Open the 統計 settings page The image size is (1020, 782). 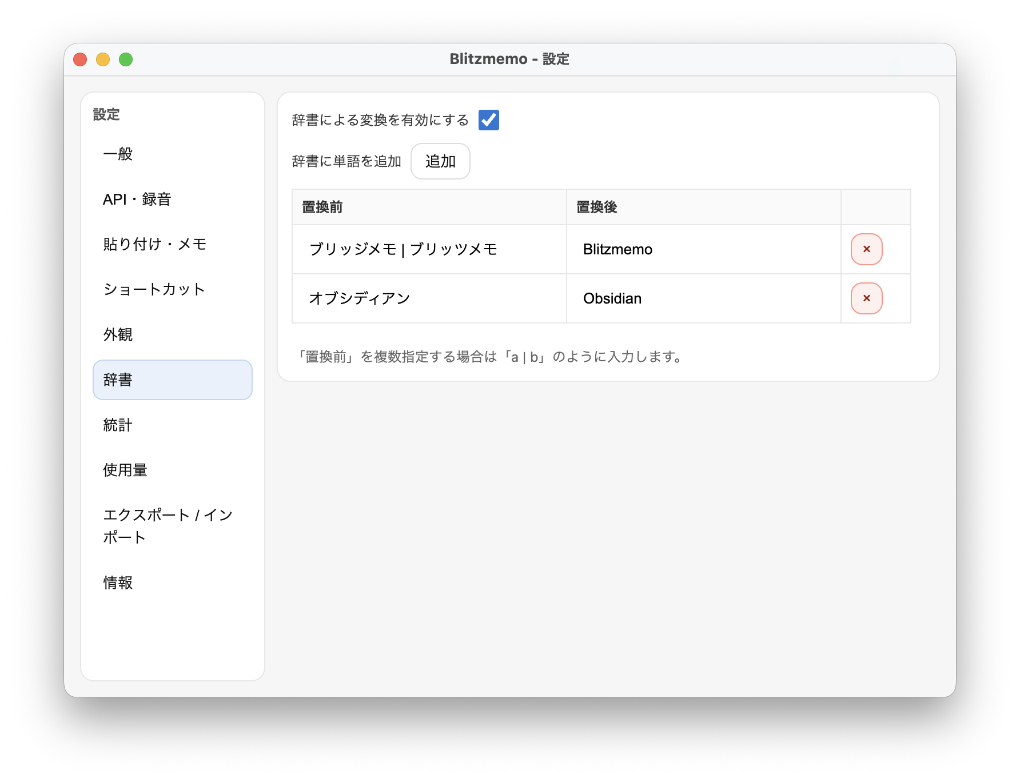[x=117, y=425]
